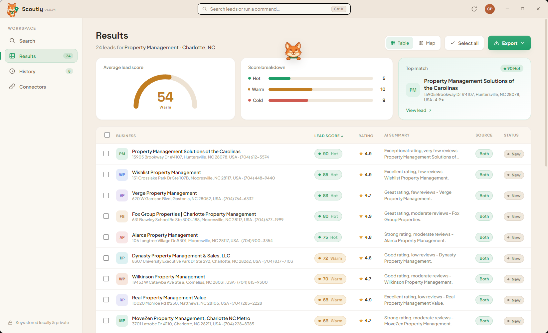Open New status dropdown for Verge Property Management

click(514, 196)
